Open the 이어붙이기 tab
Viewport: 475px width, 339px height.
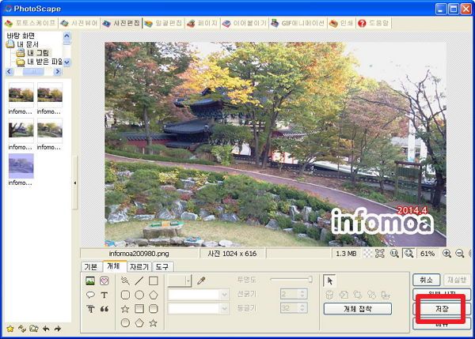(x=244, y=23)
